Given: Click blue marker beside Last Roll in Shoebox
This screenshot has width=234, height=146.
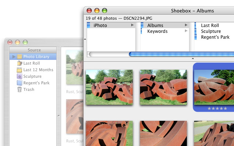Looking at the screenshot, I should coord(195,25).
